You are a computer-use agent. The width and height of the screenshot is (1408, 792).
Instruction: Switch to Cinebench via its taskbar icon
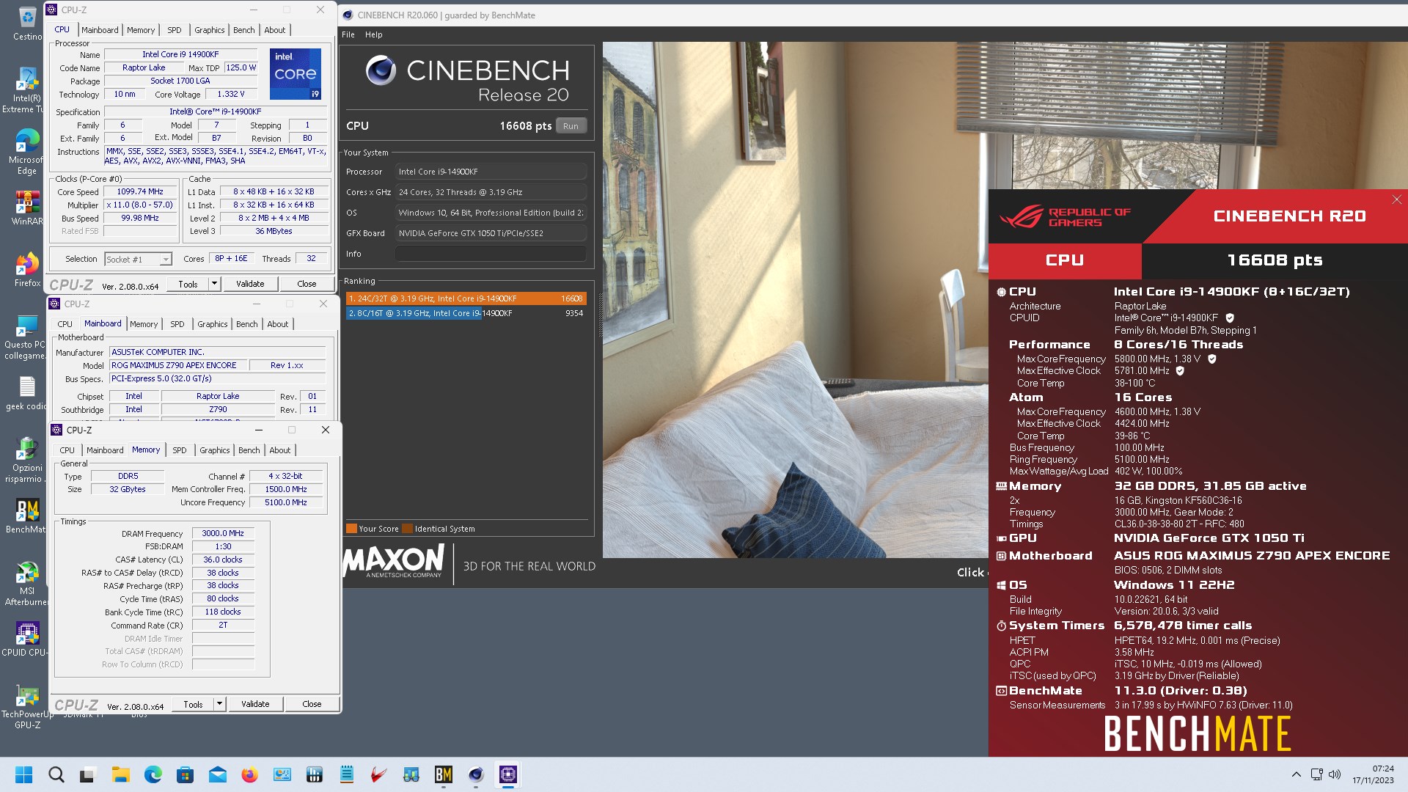point(476,774)
